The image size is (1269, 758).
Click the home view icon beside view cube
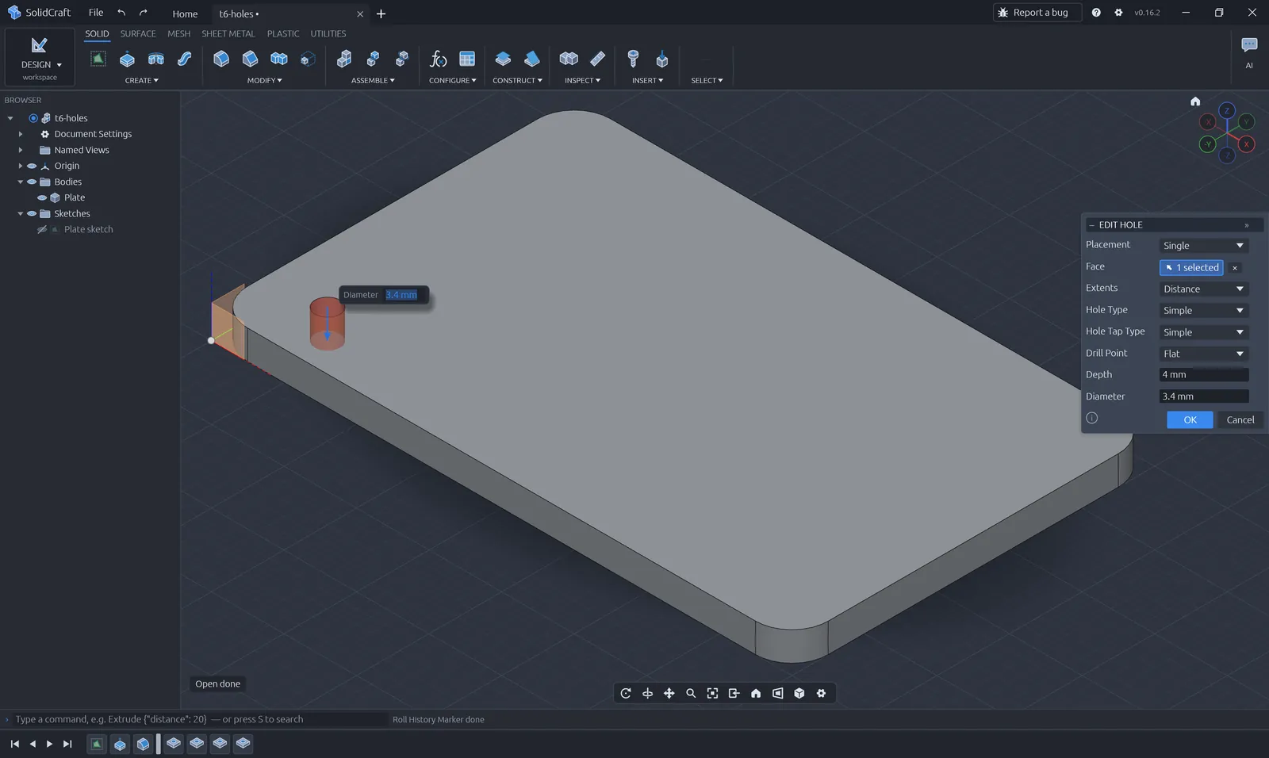pos(1195,101)
